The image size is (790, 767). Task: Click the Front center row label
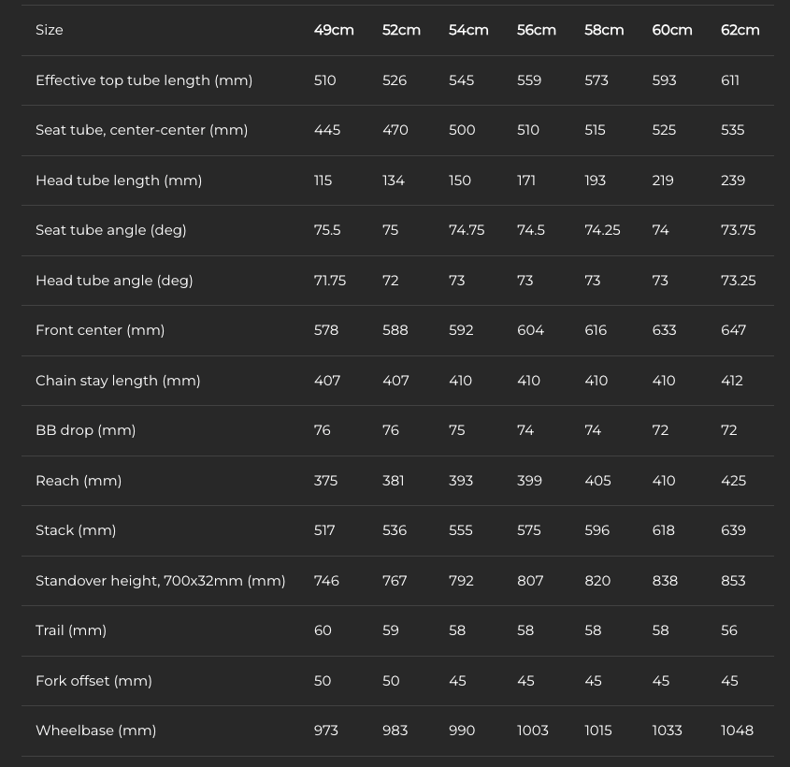click(100, 330)
